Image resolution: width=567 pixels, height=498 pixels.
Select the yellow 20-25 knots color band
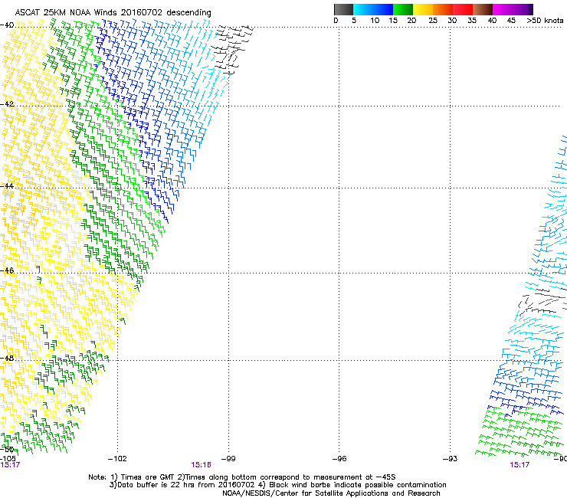coord(423,9)
